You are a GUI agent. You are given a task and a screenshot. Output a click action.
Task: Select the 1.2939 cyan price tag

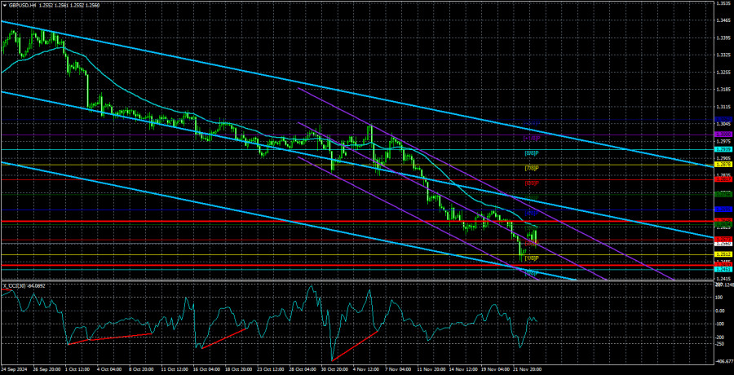tap(722, 149)
